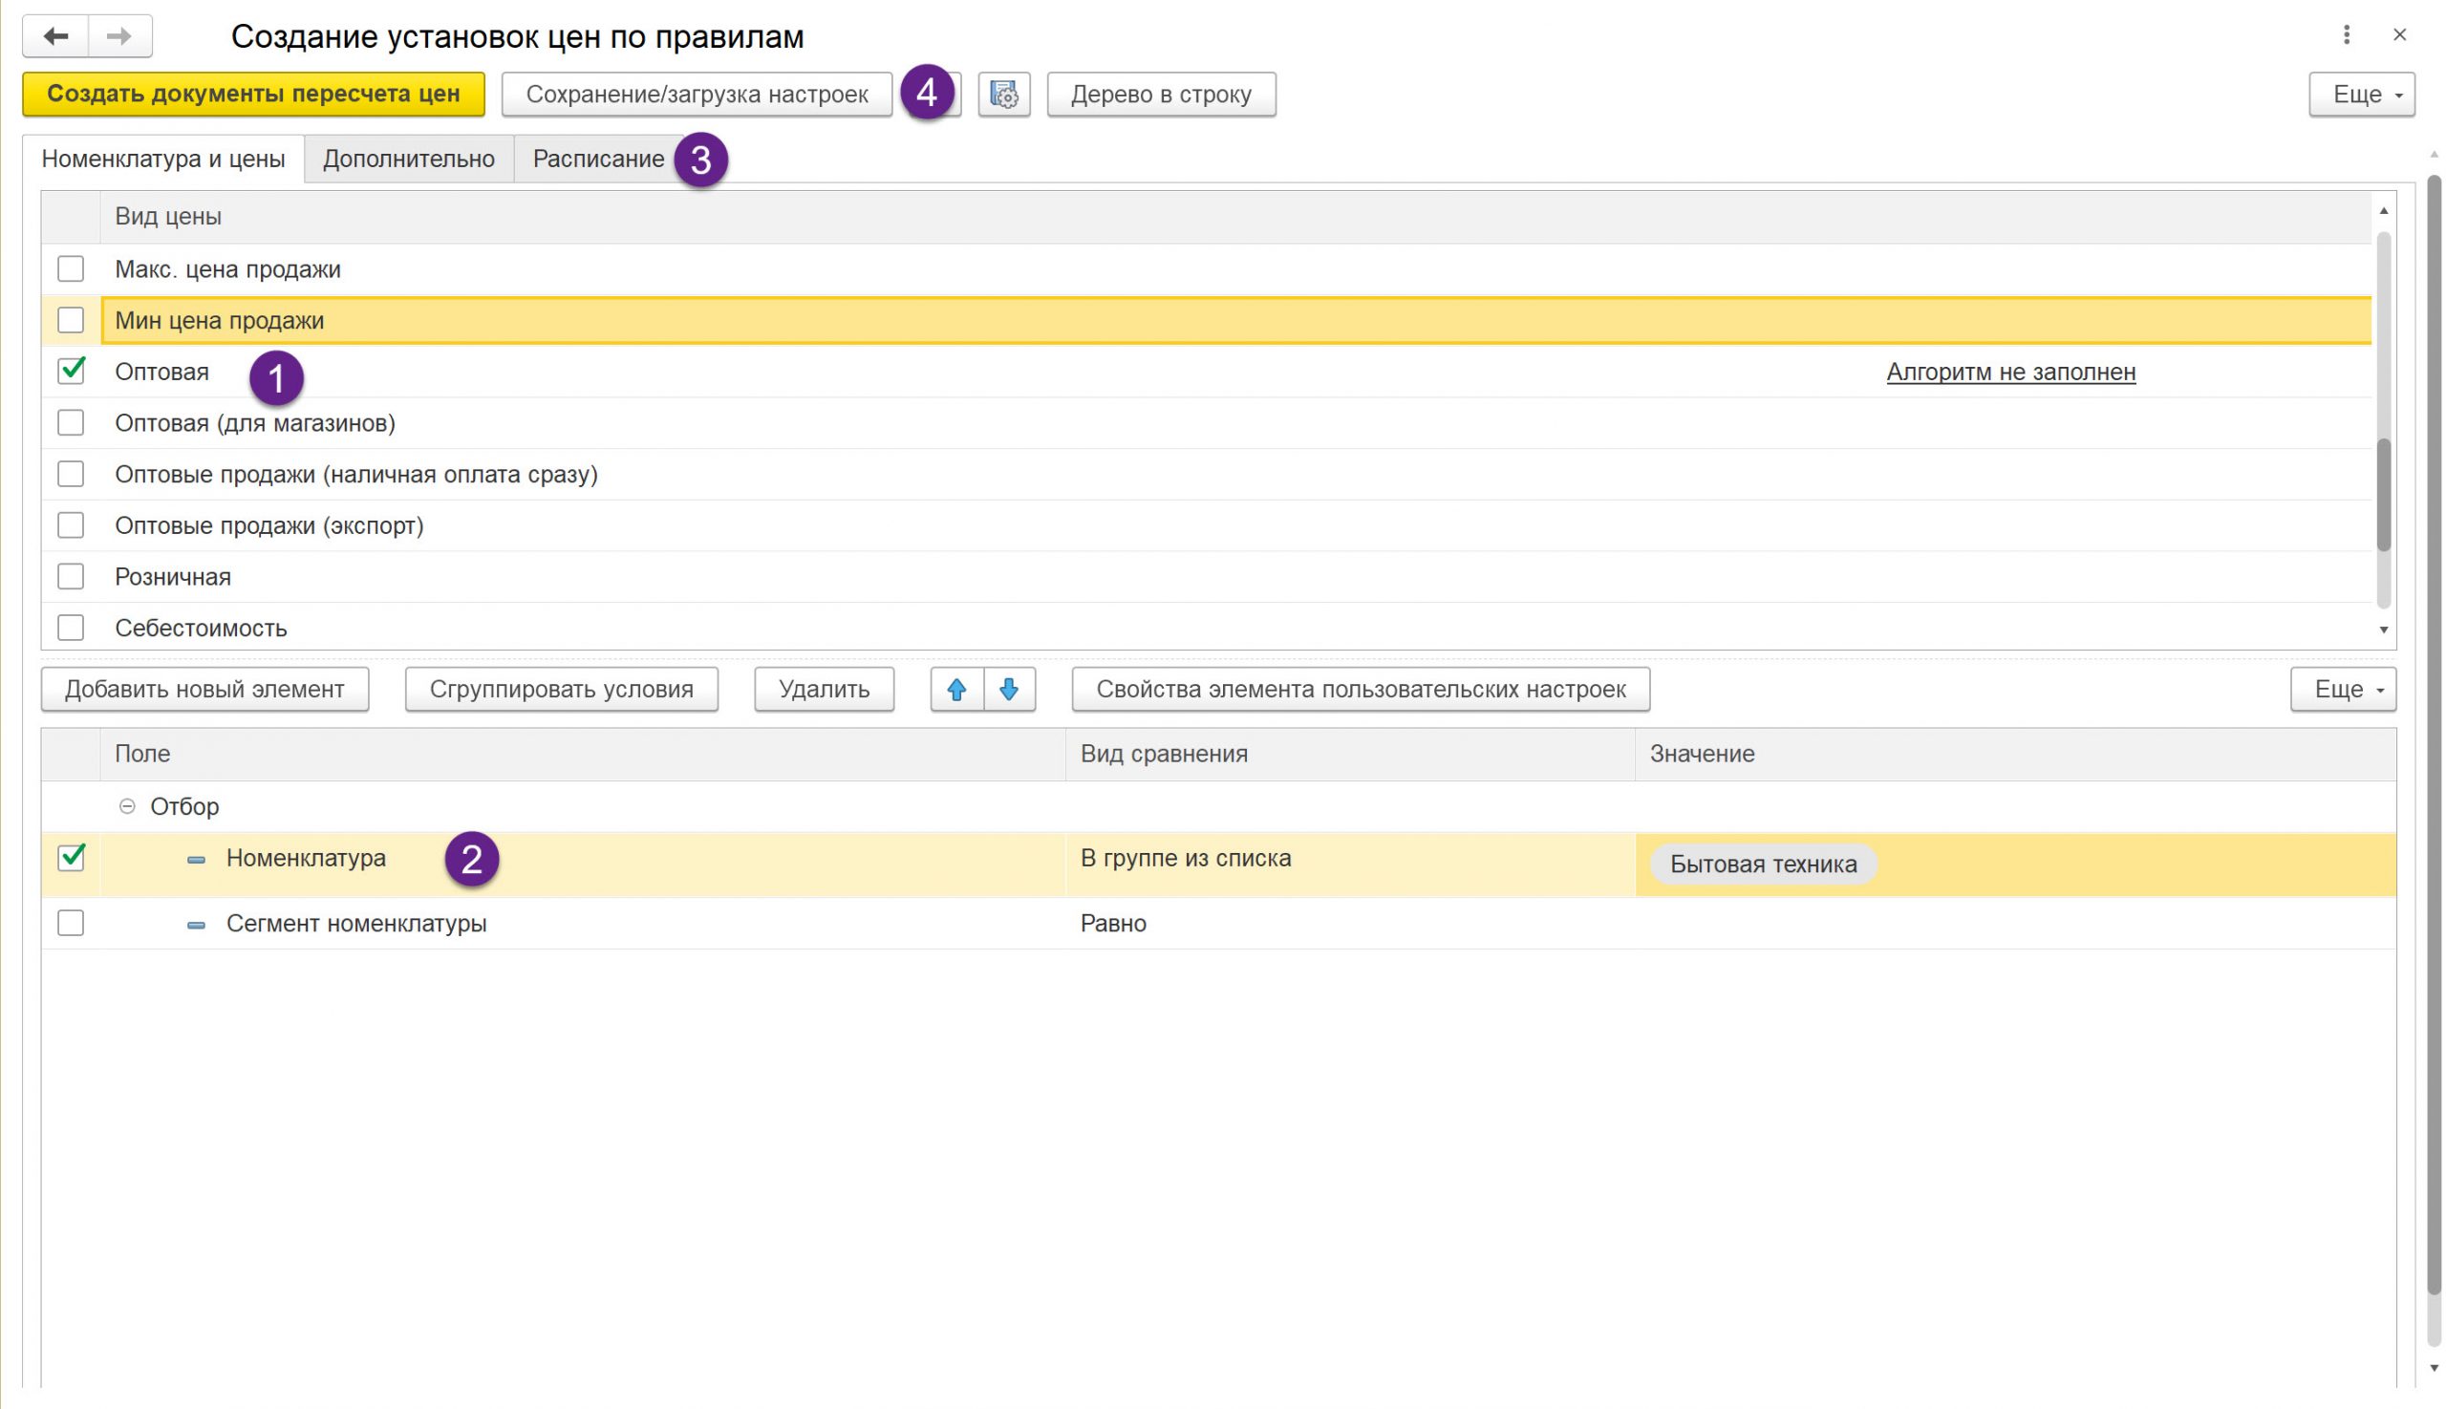2446x1409 pixels.
Task: Select the Себестоимость row text
Action: pos(201,628)
